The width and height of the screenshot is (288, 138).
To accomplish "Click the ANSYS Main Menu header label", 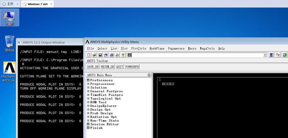I will coord(99,75).
